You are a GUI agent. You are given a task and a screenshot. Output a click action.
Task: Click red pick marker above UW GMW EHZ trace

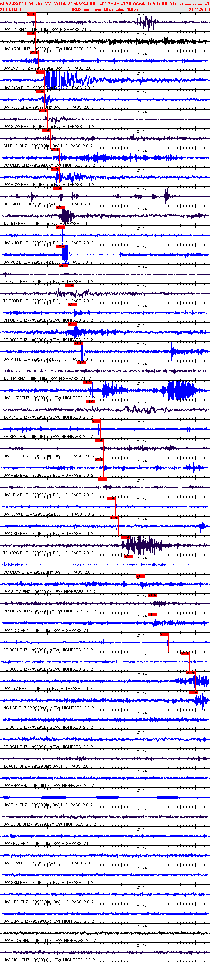click(x=40, y=72)
